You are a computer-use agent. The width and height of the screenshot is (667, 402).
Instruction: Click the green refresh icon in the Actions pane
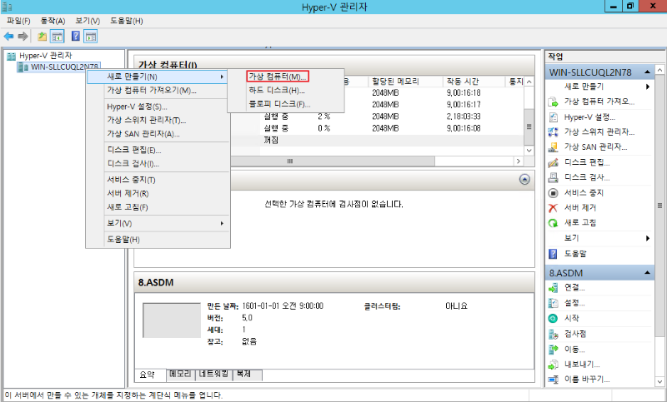(553, 223)
